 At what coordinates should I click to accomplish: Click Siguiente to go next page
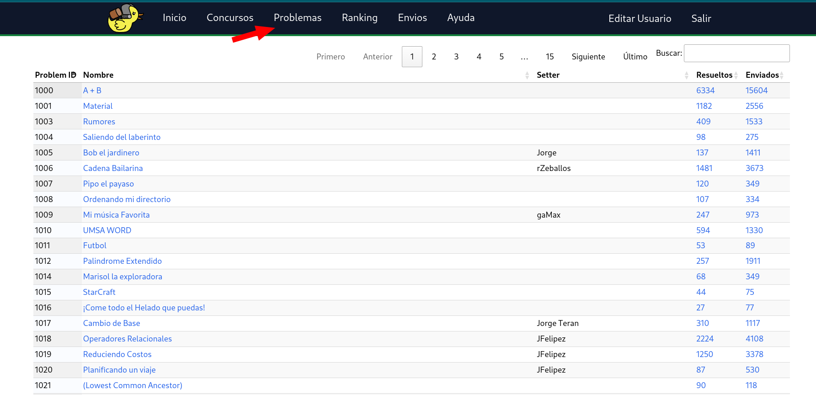tap(588, 57)
